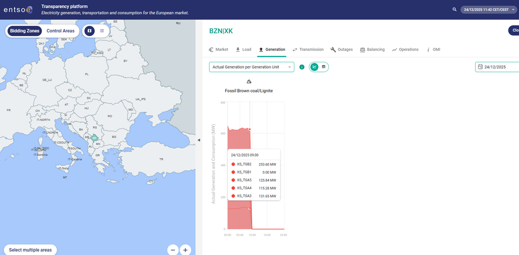Toggle to chart view of data
Viewport: 519px width, 255px height.
tap(314, 67)
